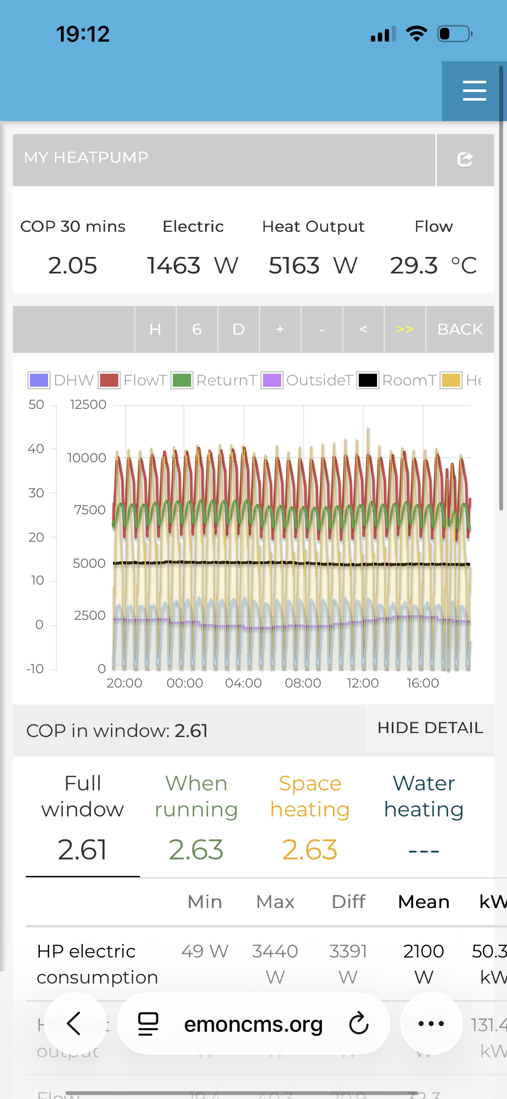Select the Space heating COP tab

coord(310,816)
